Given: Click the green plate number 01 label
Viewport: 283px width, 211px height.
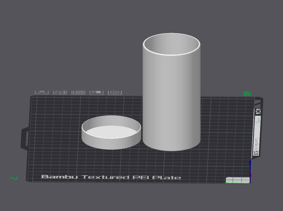Looking at the screenshot, I should 247,93.
